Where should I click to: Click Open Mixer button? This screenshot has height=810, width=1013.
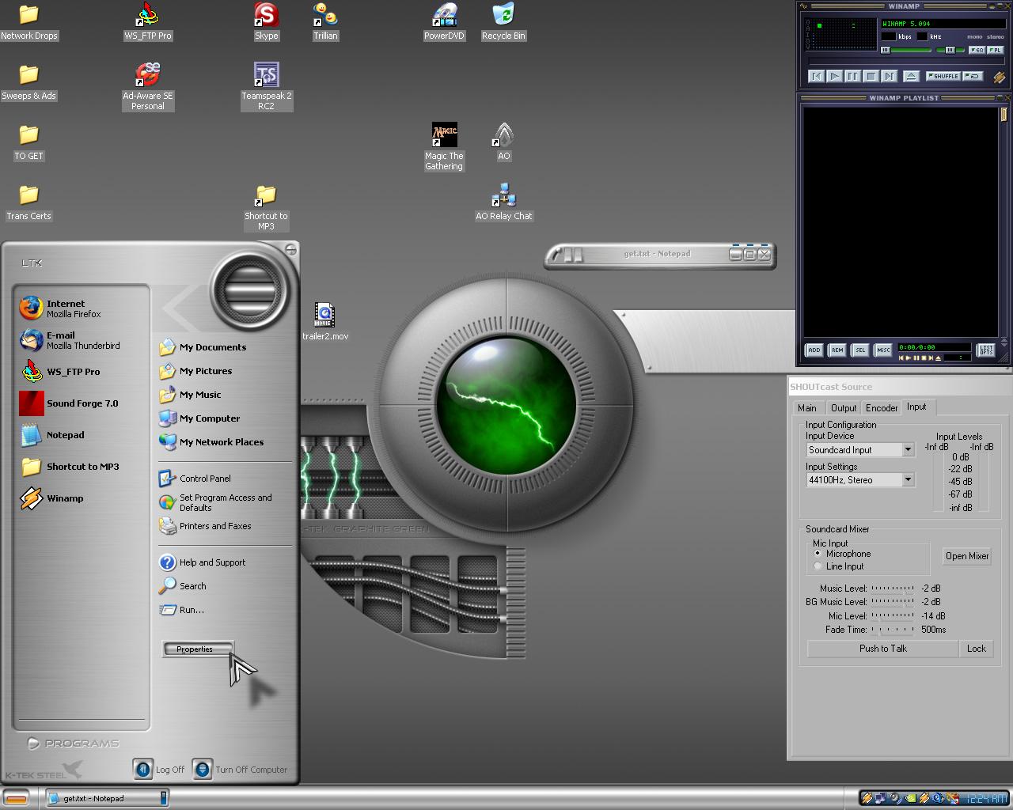click(x=967, y=556)
